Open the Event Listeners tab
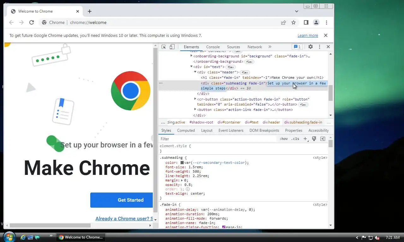Viewport: 404px width, 242px height. [231, 130]
